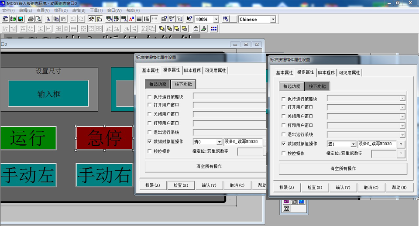Click the Save floppy disk toolbar icon
The width and height of the screenshot is (419, 226).
coord(21,19)
